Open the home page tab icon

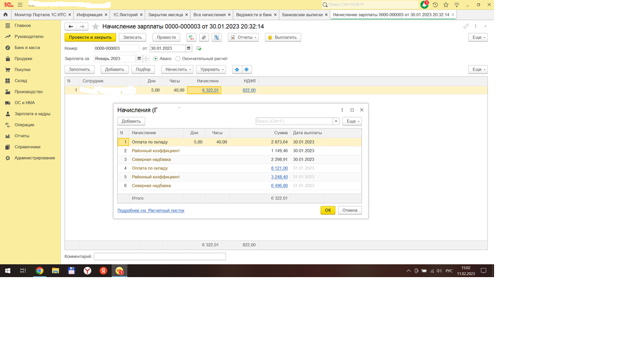click(x=5, y=15)
